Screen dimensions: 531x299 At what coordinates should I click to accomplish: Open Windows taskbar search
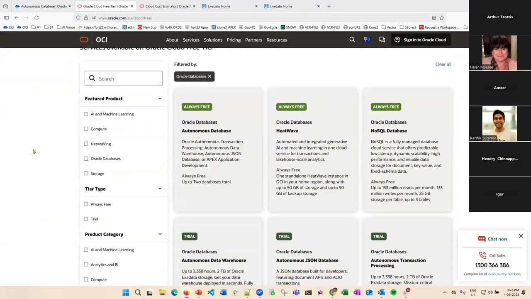pyautogui.click(x=138, y=293)
